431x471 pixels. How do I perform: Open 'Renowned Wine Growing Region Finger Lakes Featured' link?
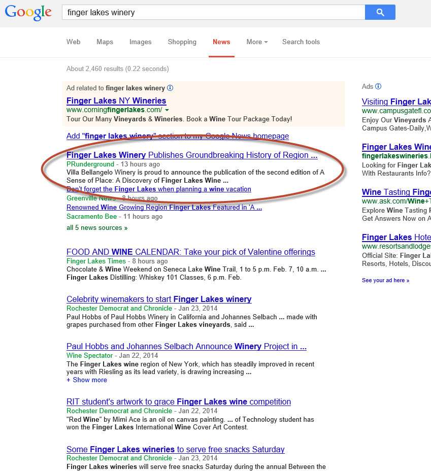(x=164, y=207)
